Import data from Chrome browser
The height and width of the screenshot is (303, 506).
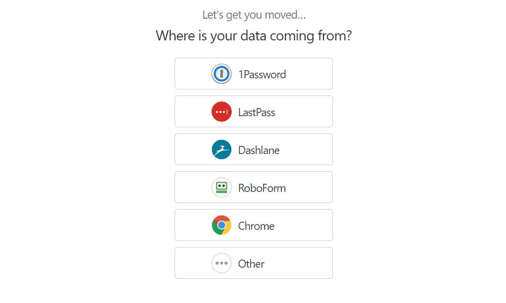point(254,225)
